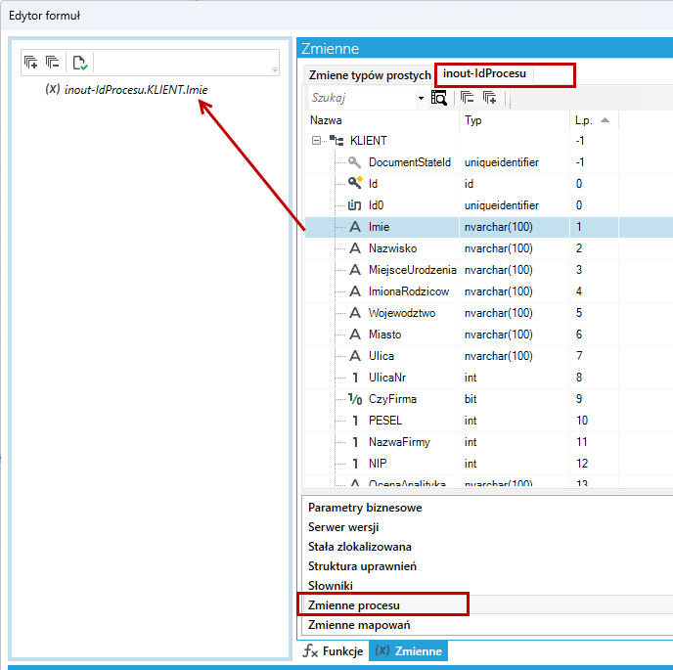The width and height of the screenshot is (673, 670).
Task: Switch to Zmiene typów prostych tab
Action: tap(370, 75)
